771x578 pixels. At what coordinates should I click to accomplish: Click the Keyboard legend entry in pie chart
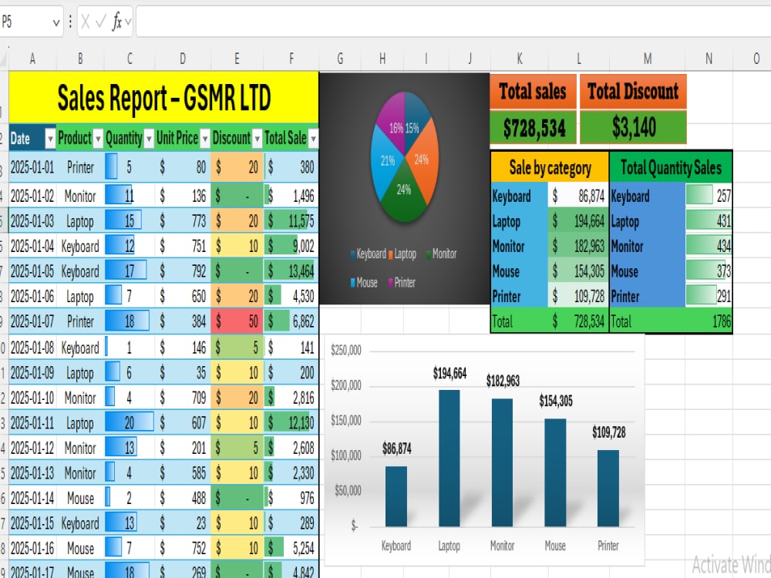[x=369, y=254]
